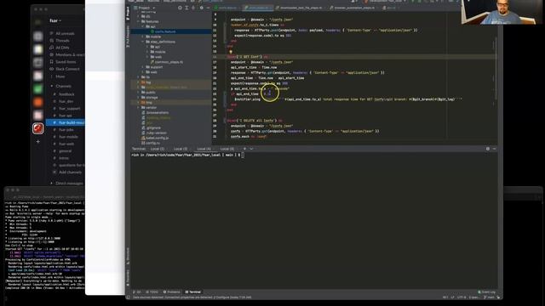Switch to Local (3) terminal tab

point(180,149)
